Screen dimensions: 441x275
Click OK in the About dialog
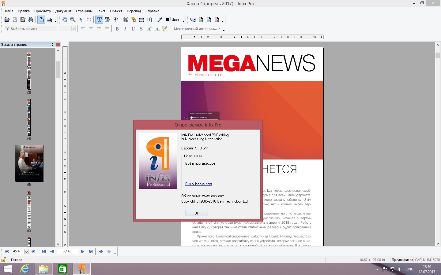point(197,213)
